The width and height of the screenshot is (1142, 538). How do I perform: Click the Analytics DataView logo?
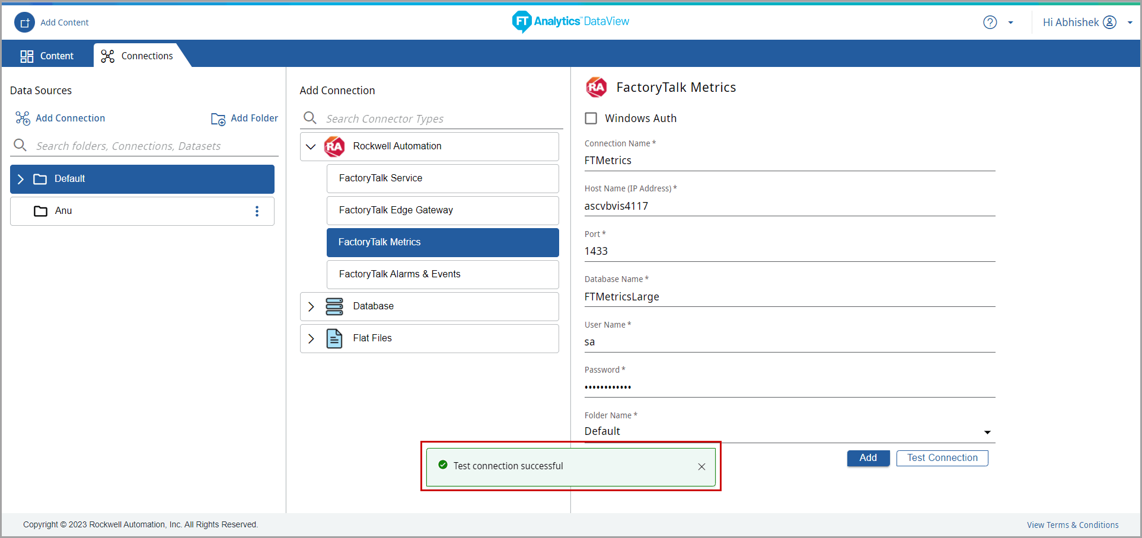(x=570, y=22)
